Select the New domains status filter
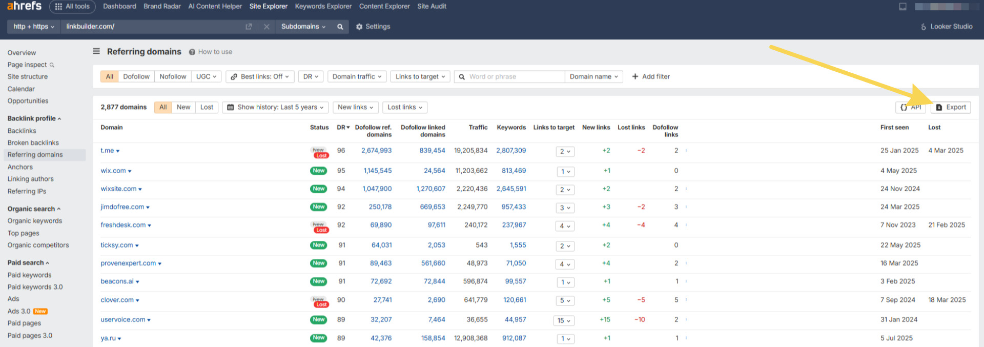The width and height of the screenshot is (984, 347). (183, 107)
